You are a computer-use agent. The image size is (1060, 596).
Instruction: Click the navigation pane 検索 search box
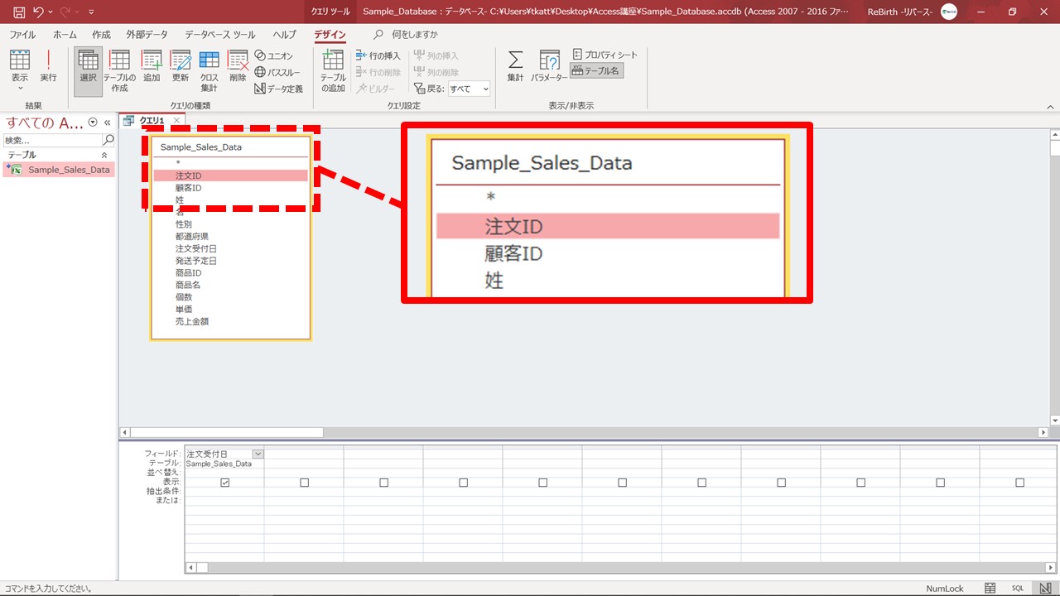tap(51, 140)
